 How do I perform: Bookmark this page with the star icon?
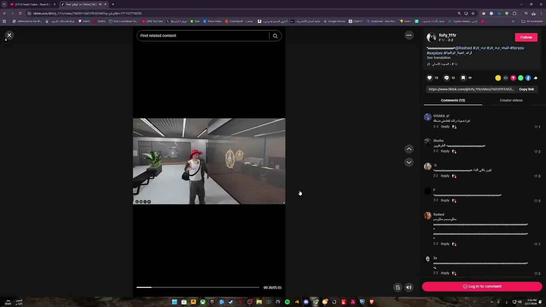pyautogui.click(x=473, y=13)
